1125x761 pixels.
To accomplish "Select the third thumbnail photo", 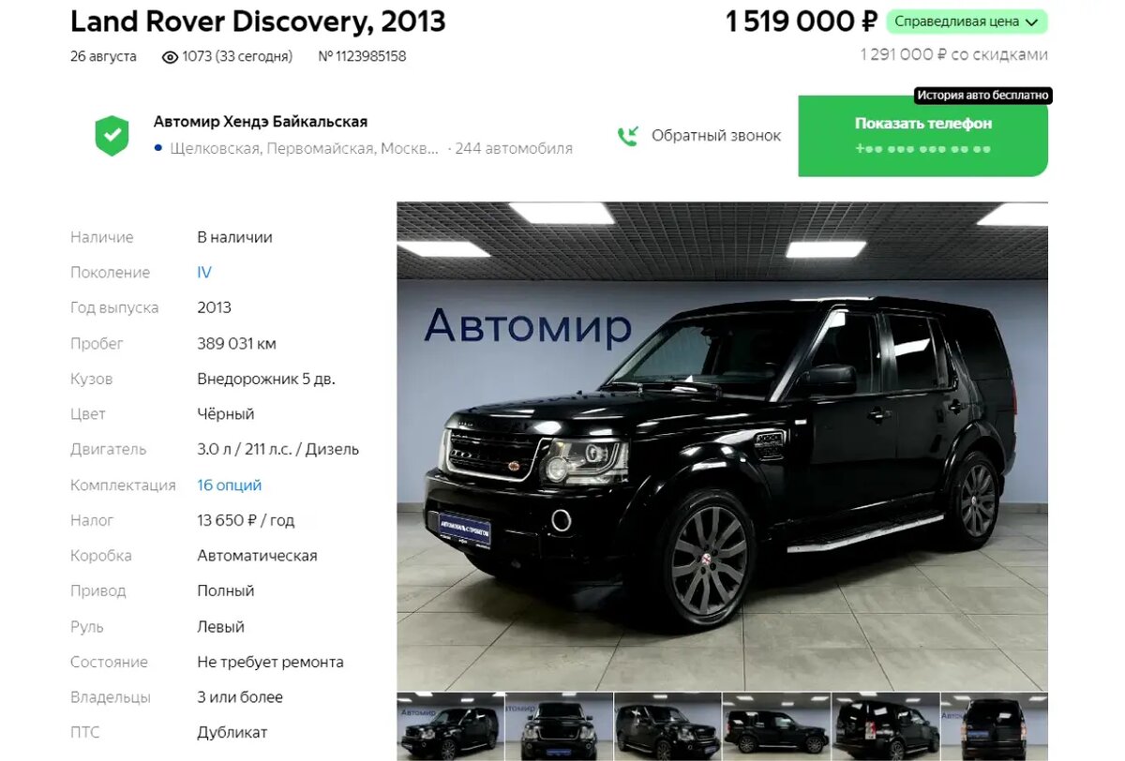I will point(667,727).
